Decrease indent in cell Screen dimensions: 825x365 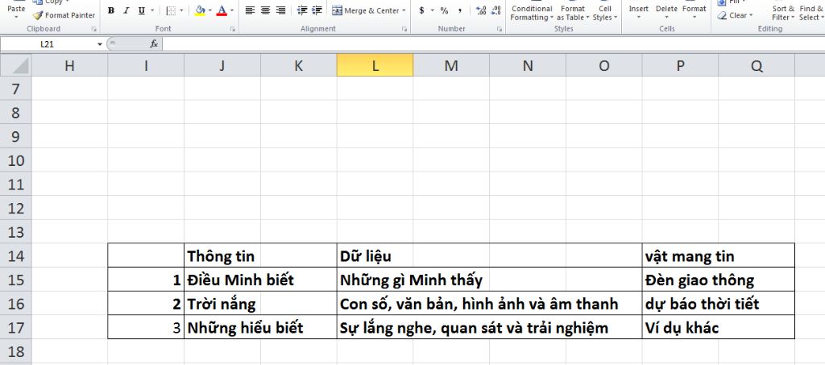point(302,10)
